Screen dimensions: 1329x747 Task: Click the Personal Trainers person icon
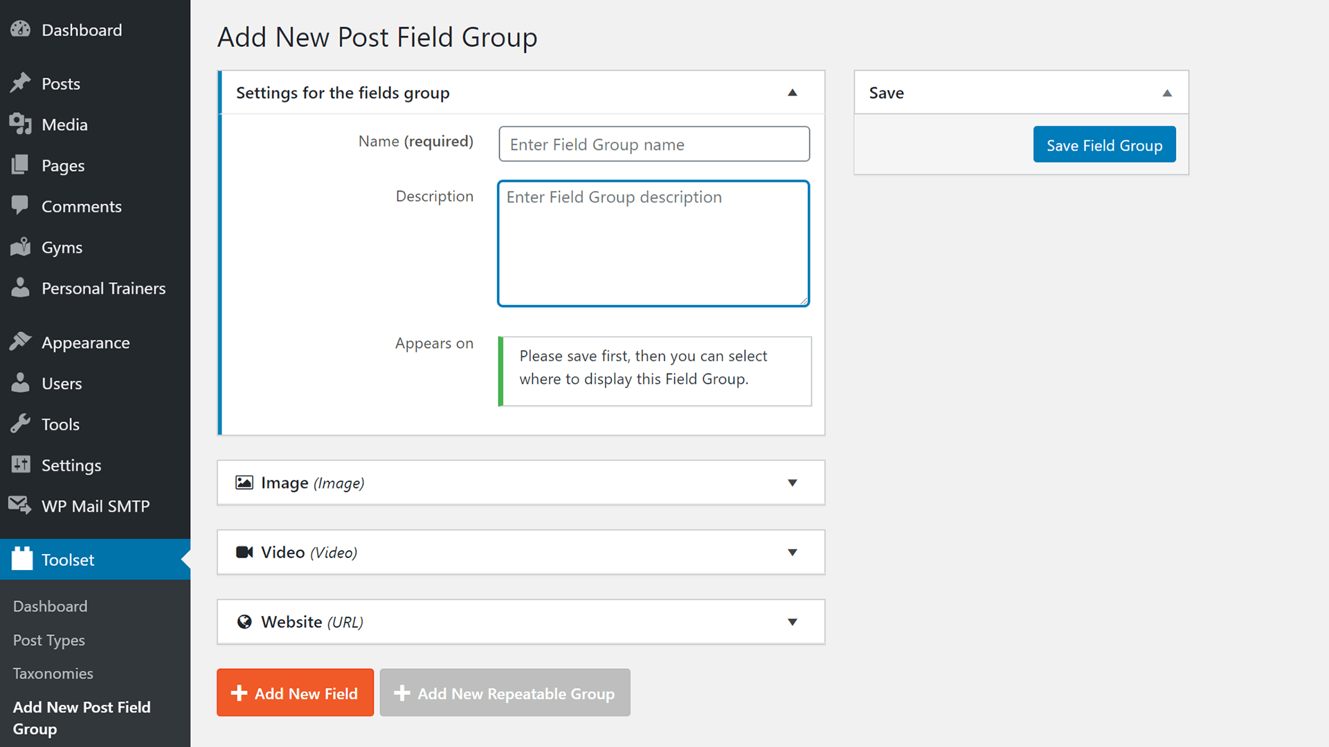pos(21,288)
